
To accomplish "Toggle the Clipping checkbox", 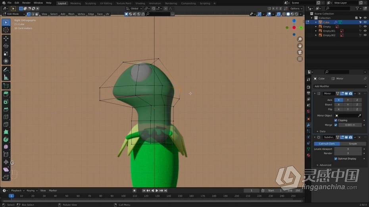I will 336,120.
